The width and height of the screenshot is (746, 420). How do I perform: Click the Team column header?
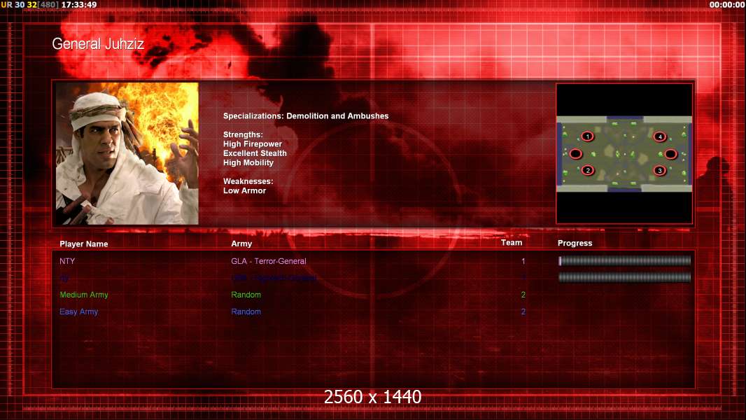click(512, 243)
